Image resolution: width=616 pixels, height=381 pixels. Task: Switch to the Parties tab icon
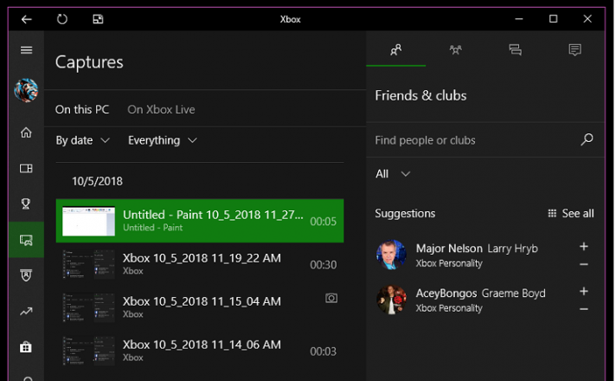coord(455,49)
